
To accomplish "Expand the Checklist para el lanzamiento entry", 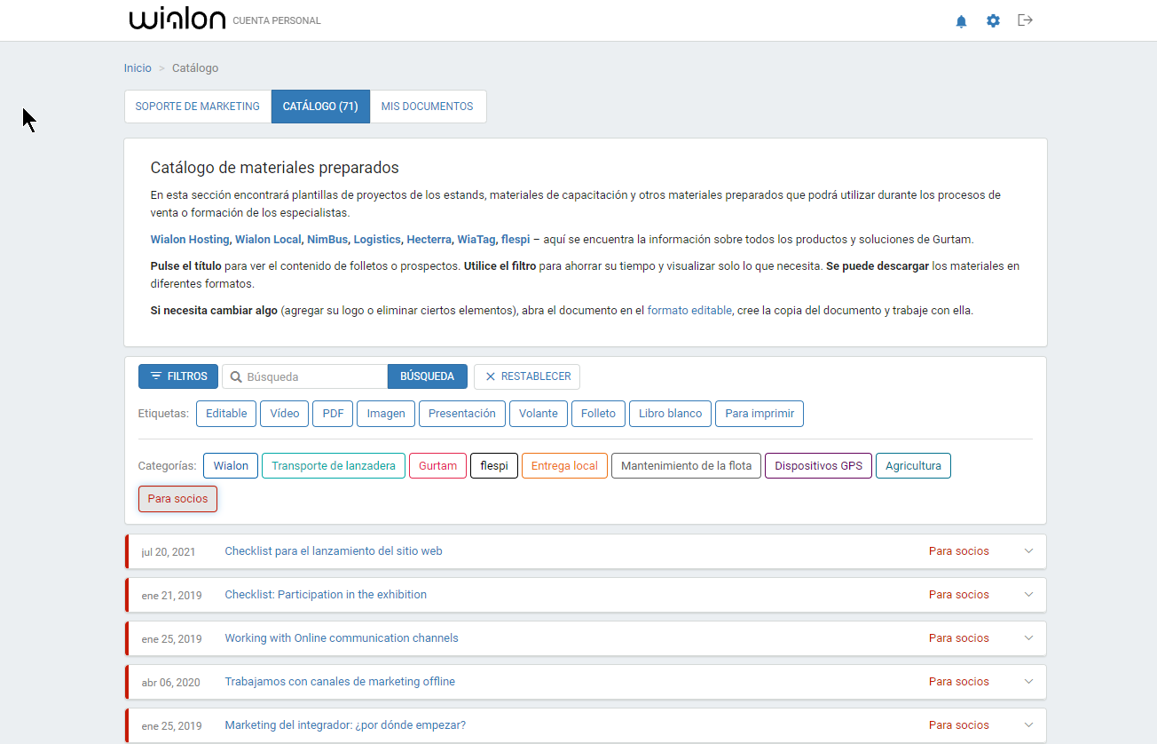I will 1027,550.
